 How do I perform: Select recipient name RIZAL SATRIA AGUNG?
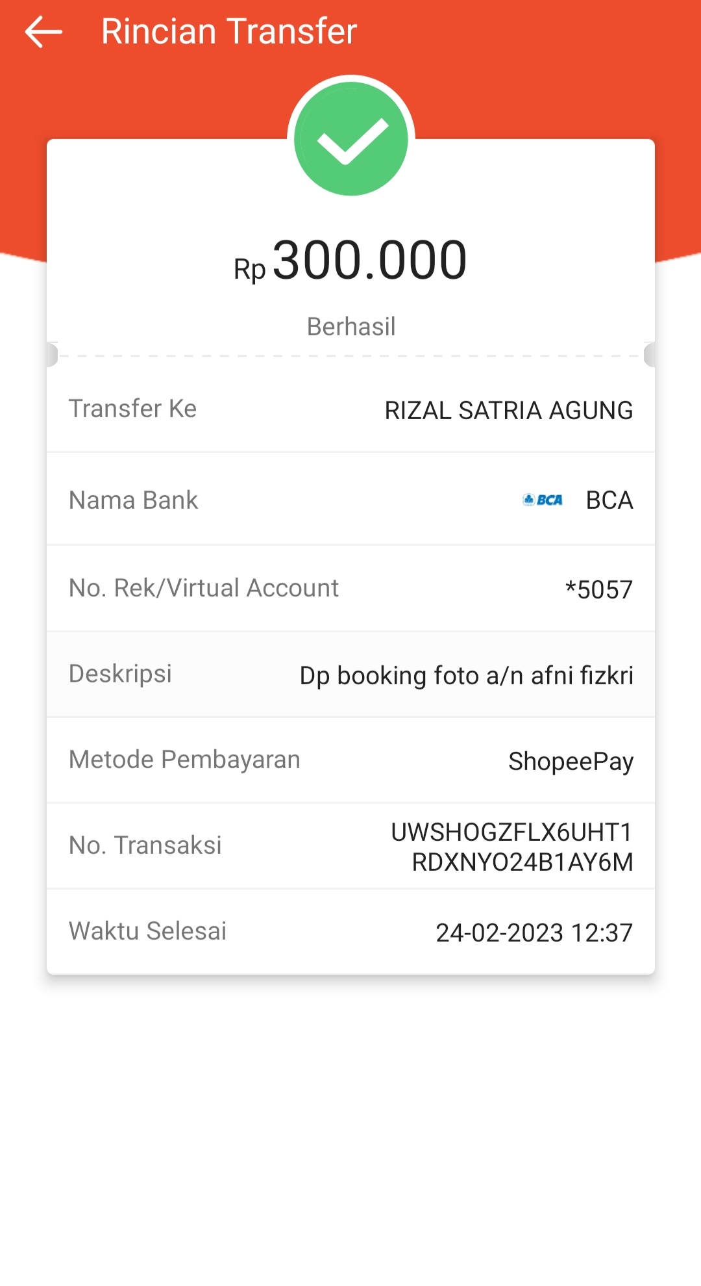(508, 411)
